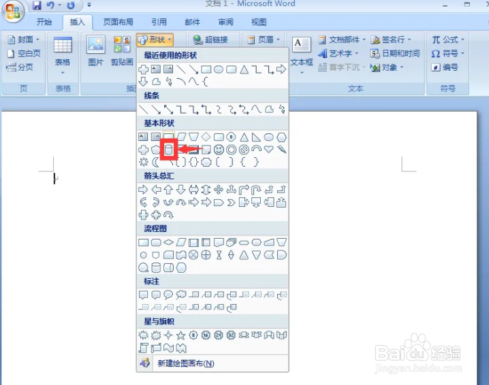Image resolution: width=489 pixels, height=385 pixels.
Task: Open the 引用 ribbon tab
Action: (159, 22)
